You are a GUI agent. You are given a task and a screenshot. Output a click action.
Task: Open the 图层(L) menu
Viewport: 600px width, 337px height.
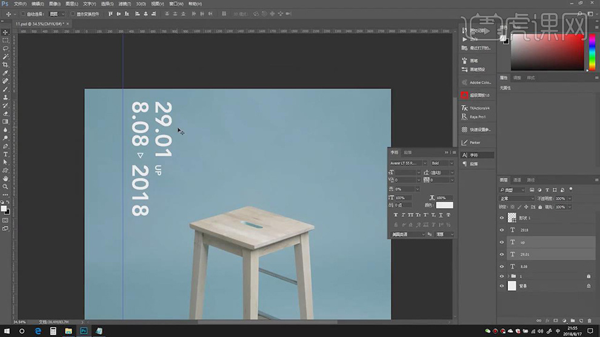(x=72, y=4)
